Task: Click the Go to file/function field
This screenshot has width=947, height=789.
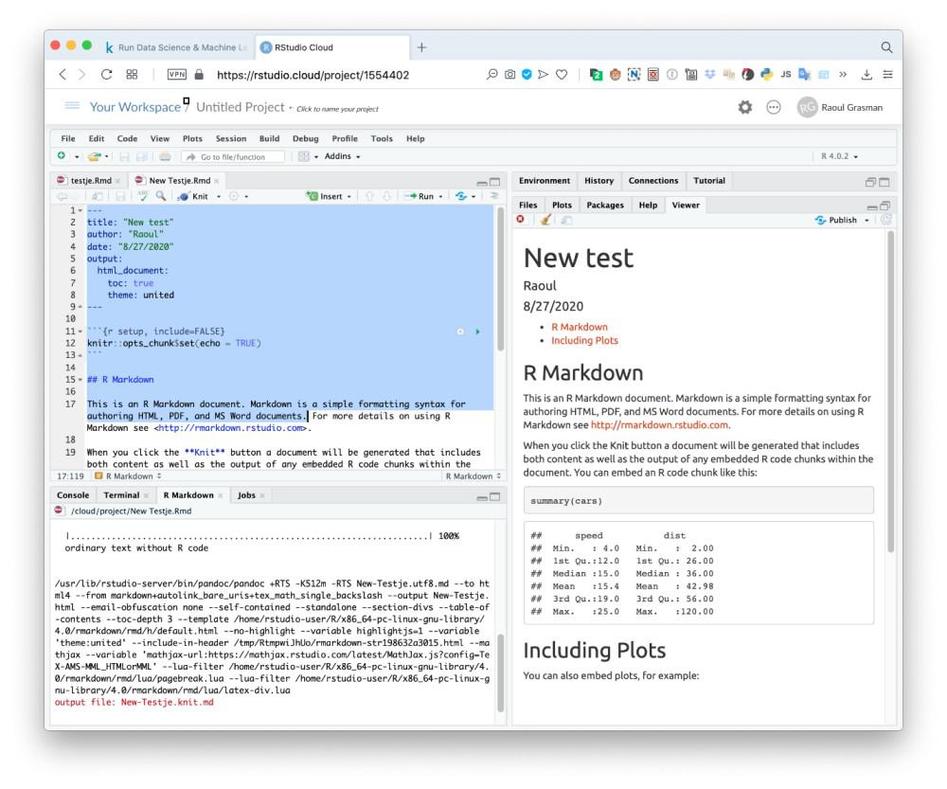Action: tap(233, 157)
